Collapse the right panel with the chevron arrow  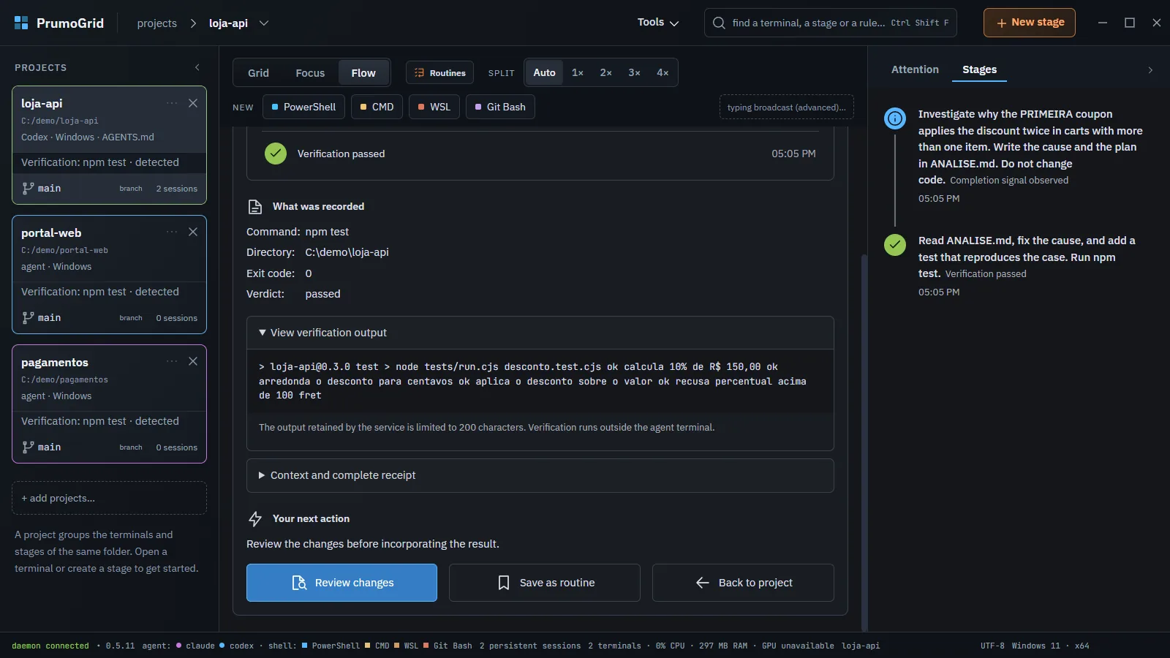[1150, 70]
